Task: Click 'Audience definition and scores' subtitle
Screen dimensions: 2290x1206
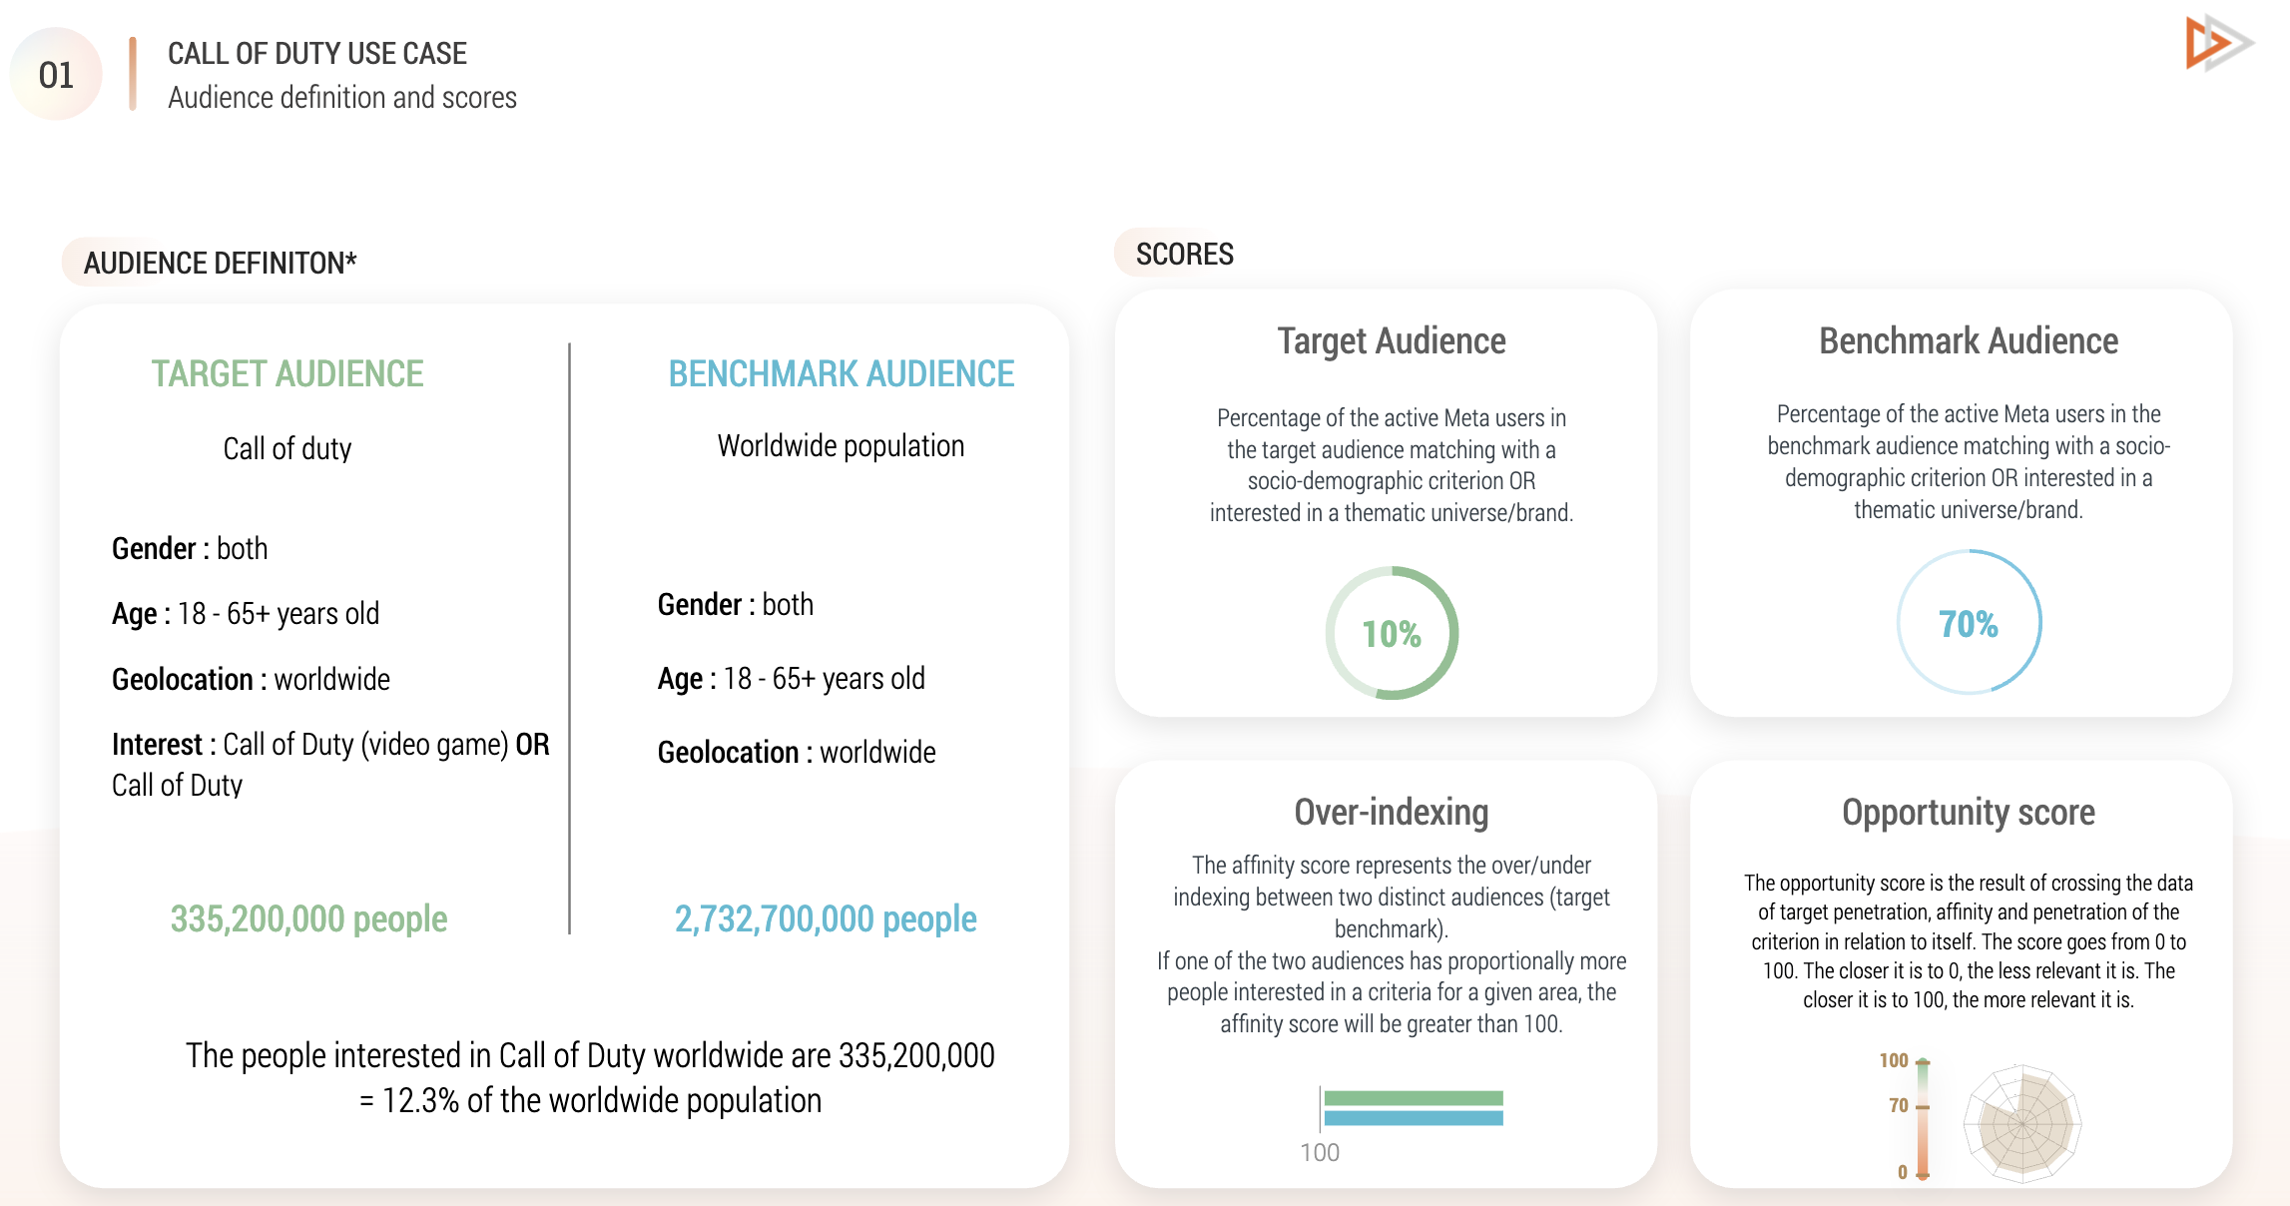Action: pos(342,98)
